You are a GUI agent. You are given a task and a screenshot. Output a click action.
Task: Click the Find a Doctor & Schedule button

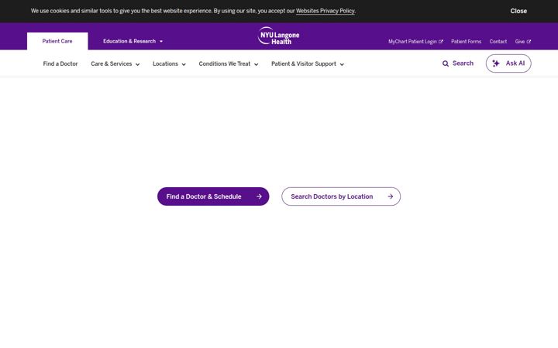point(213,196)
